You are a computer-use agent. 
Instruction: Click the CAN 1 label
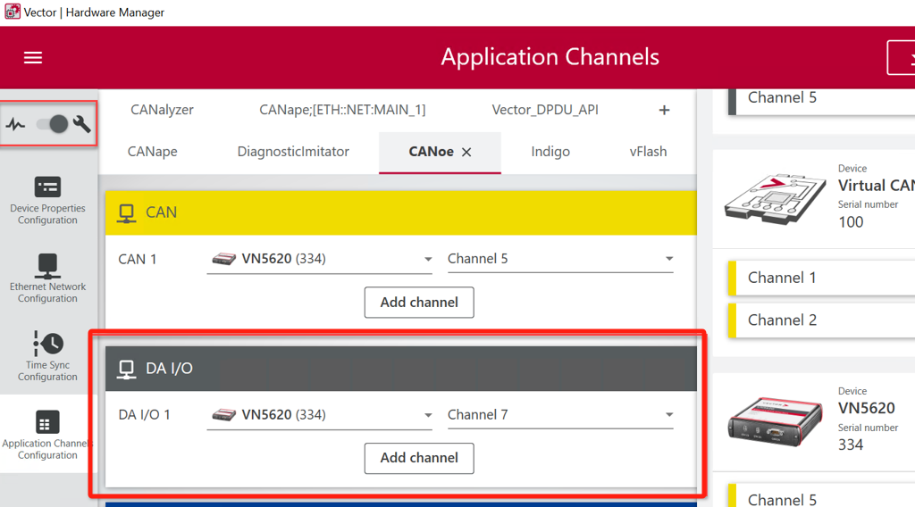click(137, 260)
